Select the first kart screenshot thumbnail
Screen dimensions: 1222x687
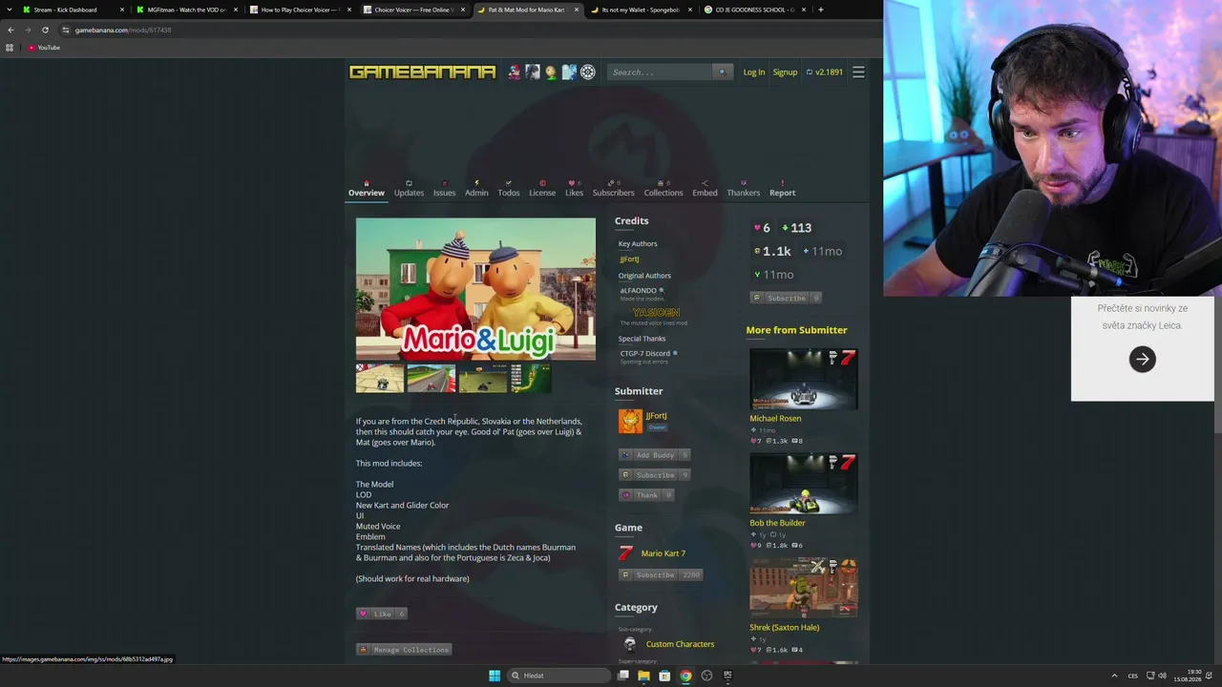click(380, 378)
